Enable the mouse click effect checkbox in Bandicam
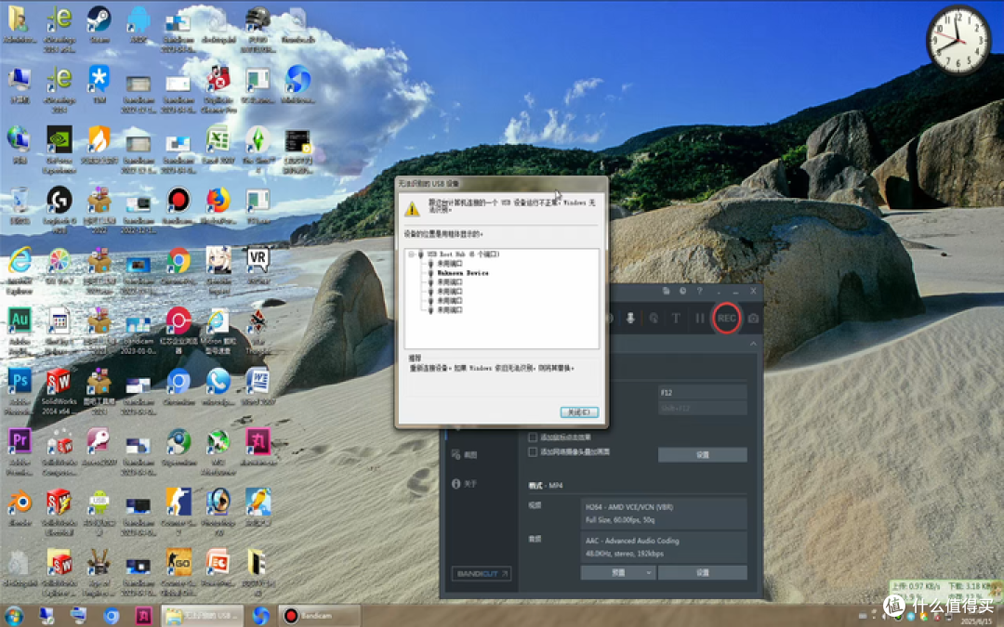This screenshot has height=627, width=1004. (532, 438)
